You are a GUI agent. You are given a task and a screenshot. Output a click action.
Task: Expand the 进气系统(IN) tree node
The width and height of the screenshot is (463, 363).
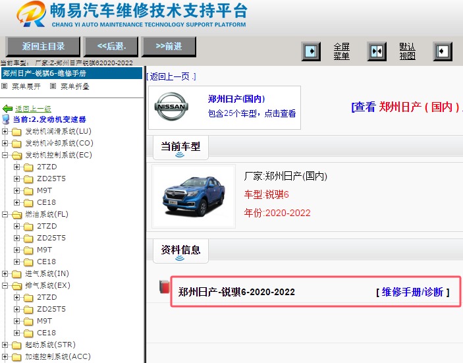click(5, 274)
